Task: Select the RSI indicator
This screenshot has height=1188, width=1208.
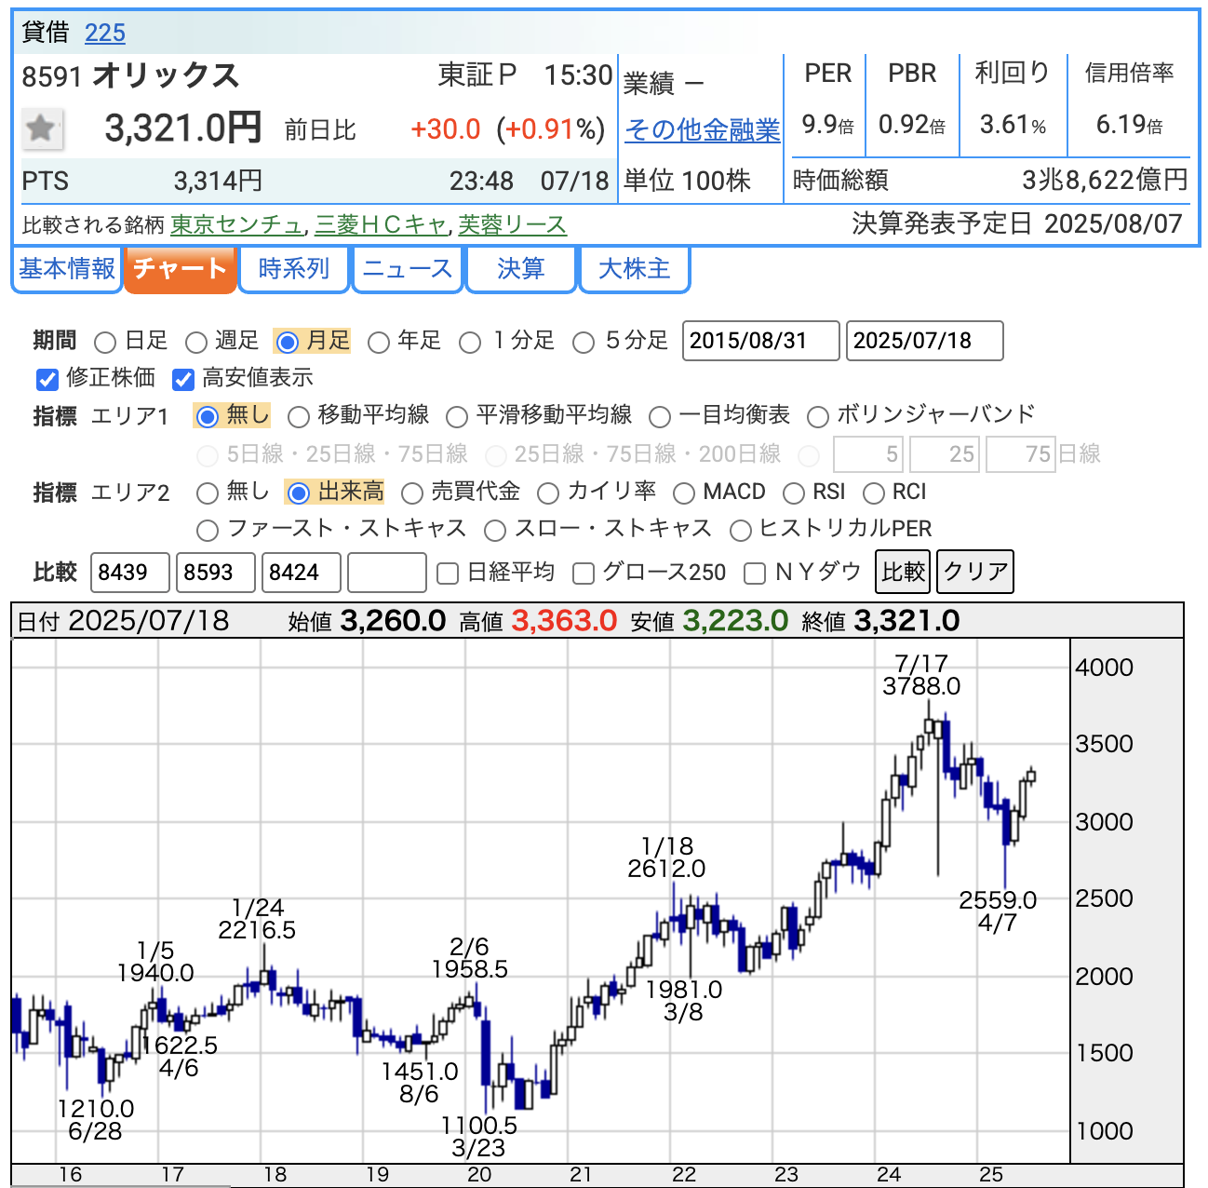Action: pos(793,493)
